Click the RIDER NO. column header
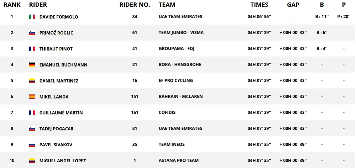This screenshot has height=168, width=356. pos(135,5)
